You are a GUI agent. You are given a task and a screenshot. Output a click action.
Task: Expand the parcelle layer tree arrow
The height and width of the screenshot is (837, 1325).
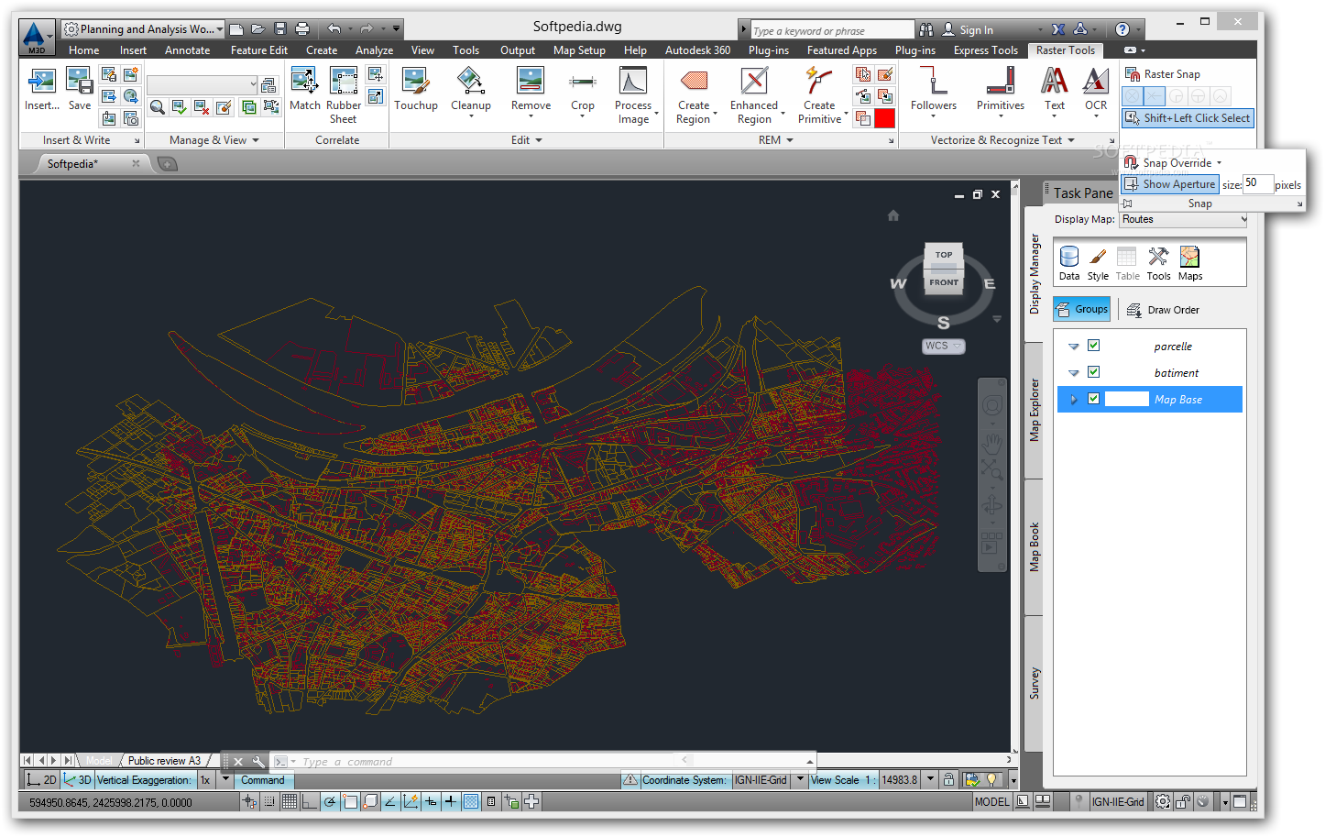coord(1074,347)
